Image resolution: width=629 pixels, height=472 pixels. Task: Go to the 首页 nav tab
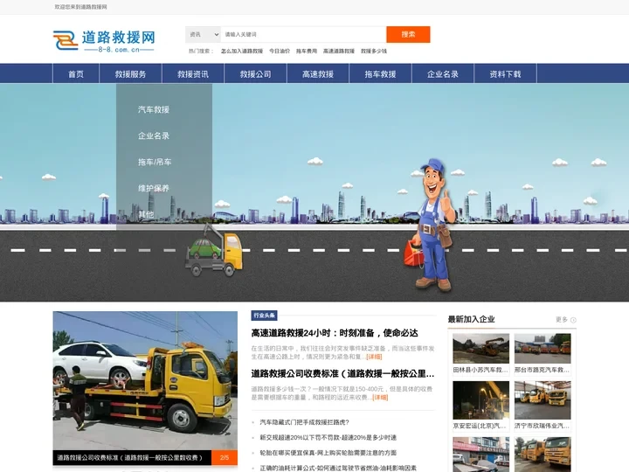pos(76,73)
